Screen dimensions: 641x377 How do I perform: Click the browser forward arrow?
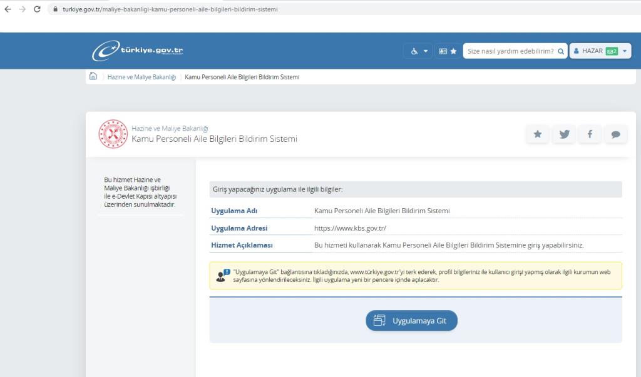(23, 9)
